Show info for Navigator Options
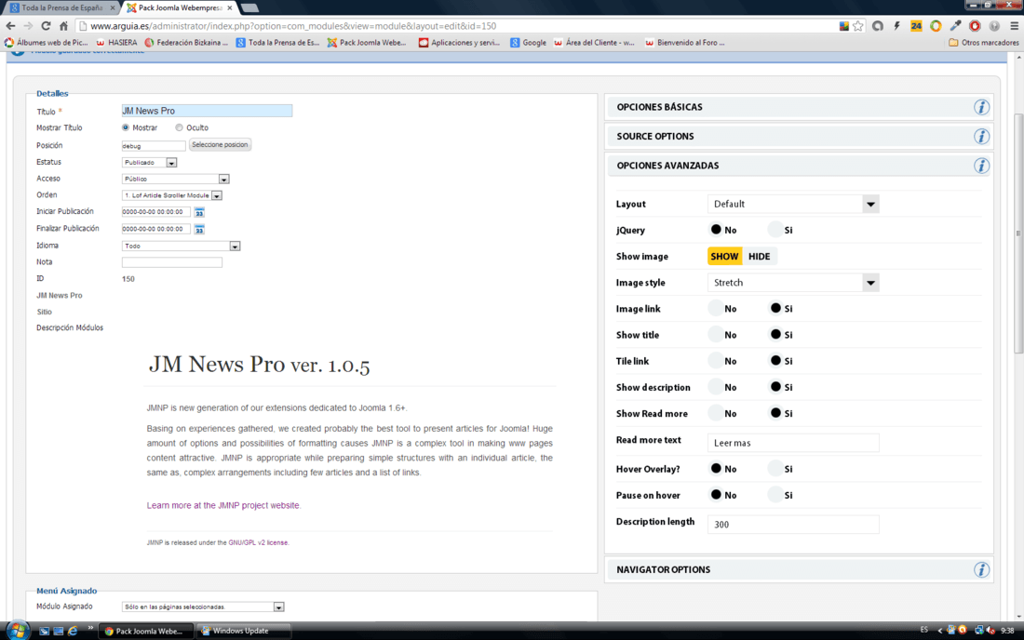Image resolution: width=1024 pixels, height=640 pixels. click(981, 569)
